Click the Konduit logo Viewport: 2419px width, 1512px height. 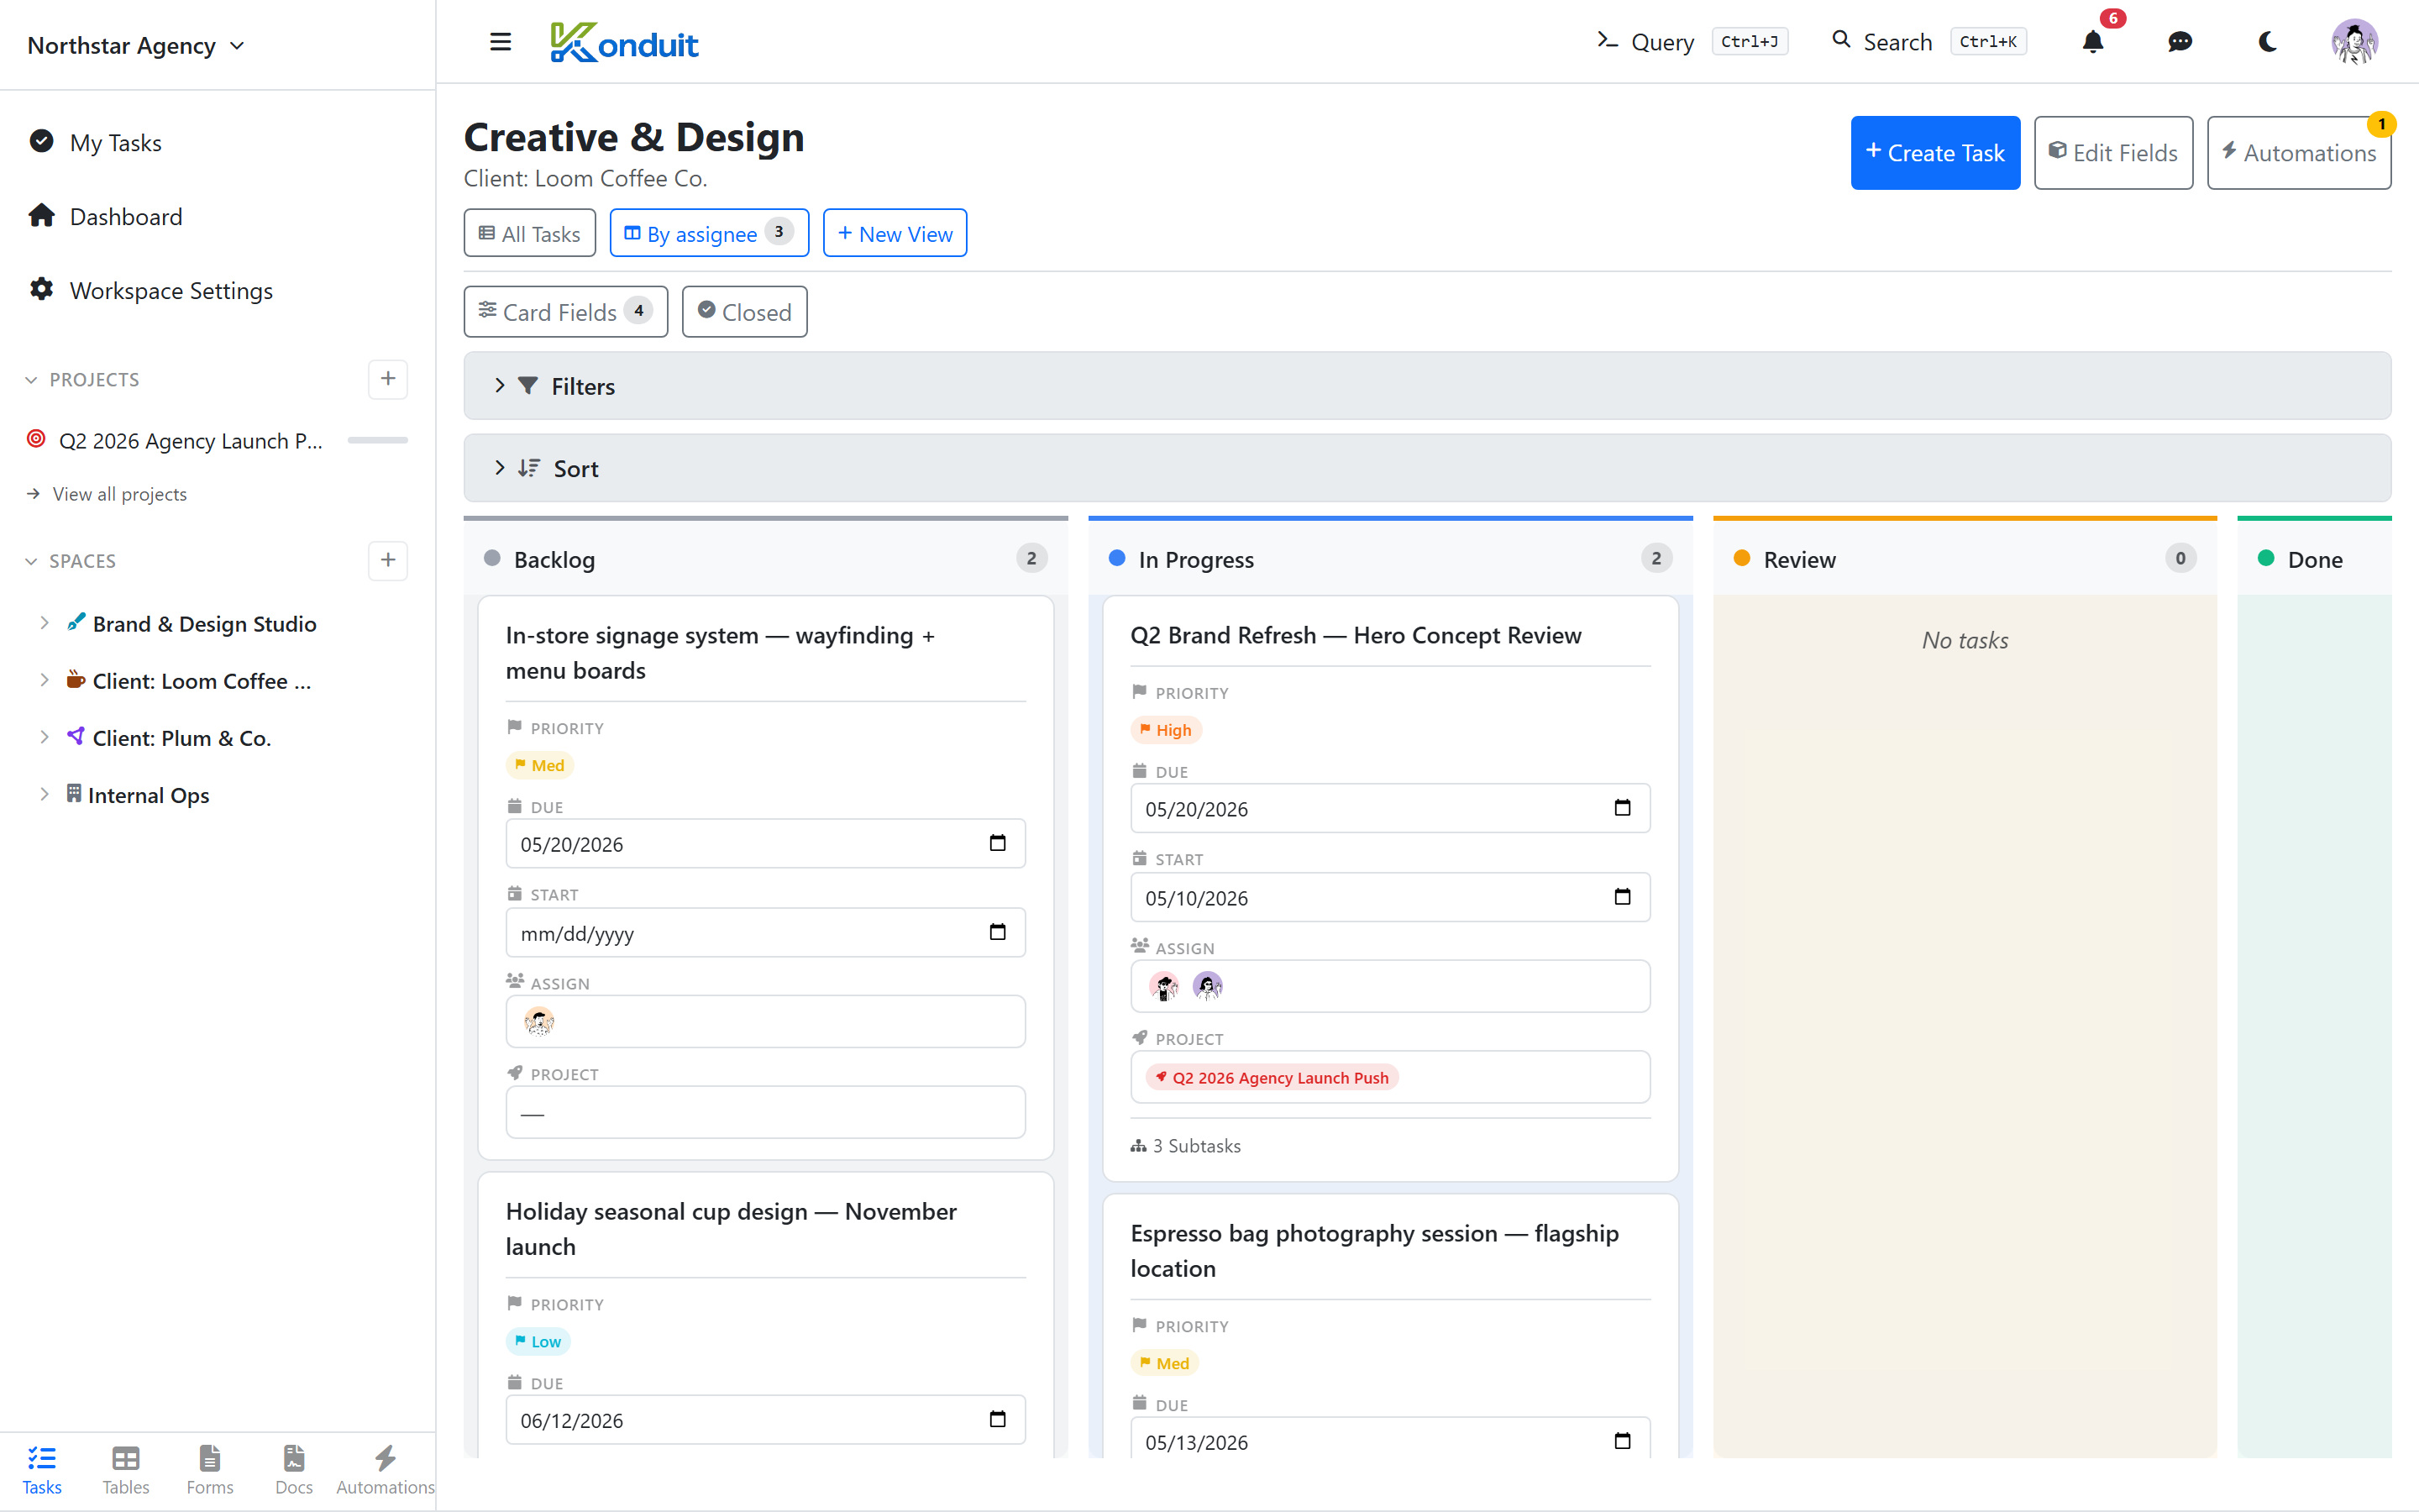point(624,42)
